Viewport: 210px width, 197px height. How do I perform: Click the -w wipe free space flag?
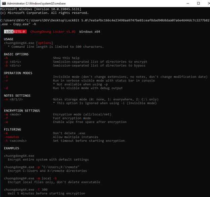6,122
